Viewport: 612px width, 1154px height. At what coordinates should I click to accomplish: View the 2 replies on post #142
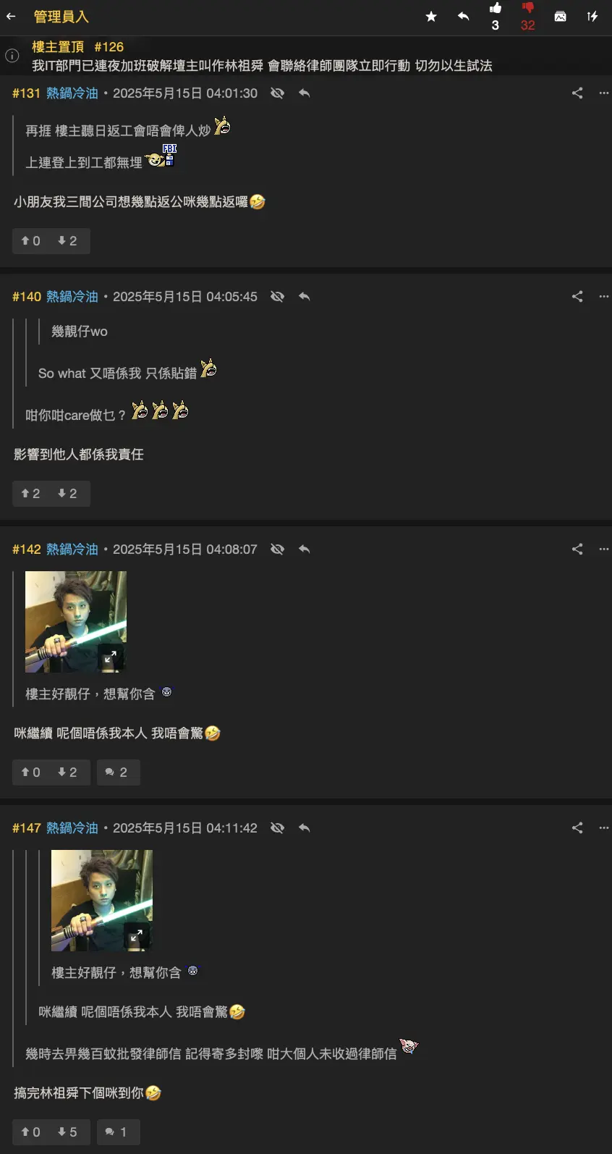(x=116, y=772)
